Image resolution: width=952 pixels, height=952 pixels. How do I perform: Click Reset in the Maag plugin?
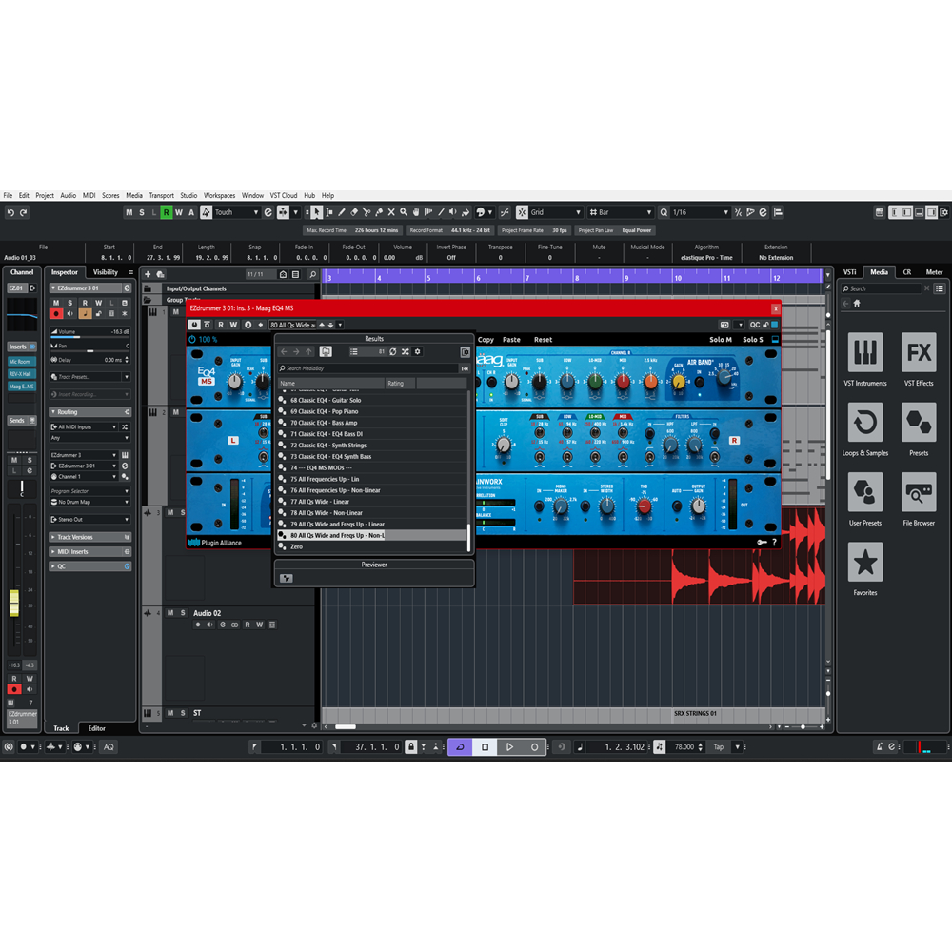point(543,340)
